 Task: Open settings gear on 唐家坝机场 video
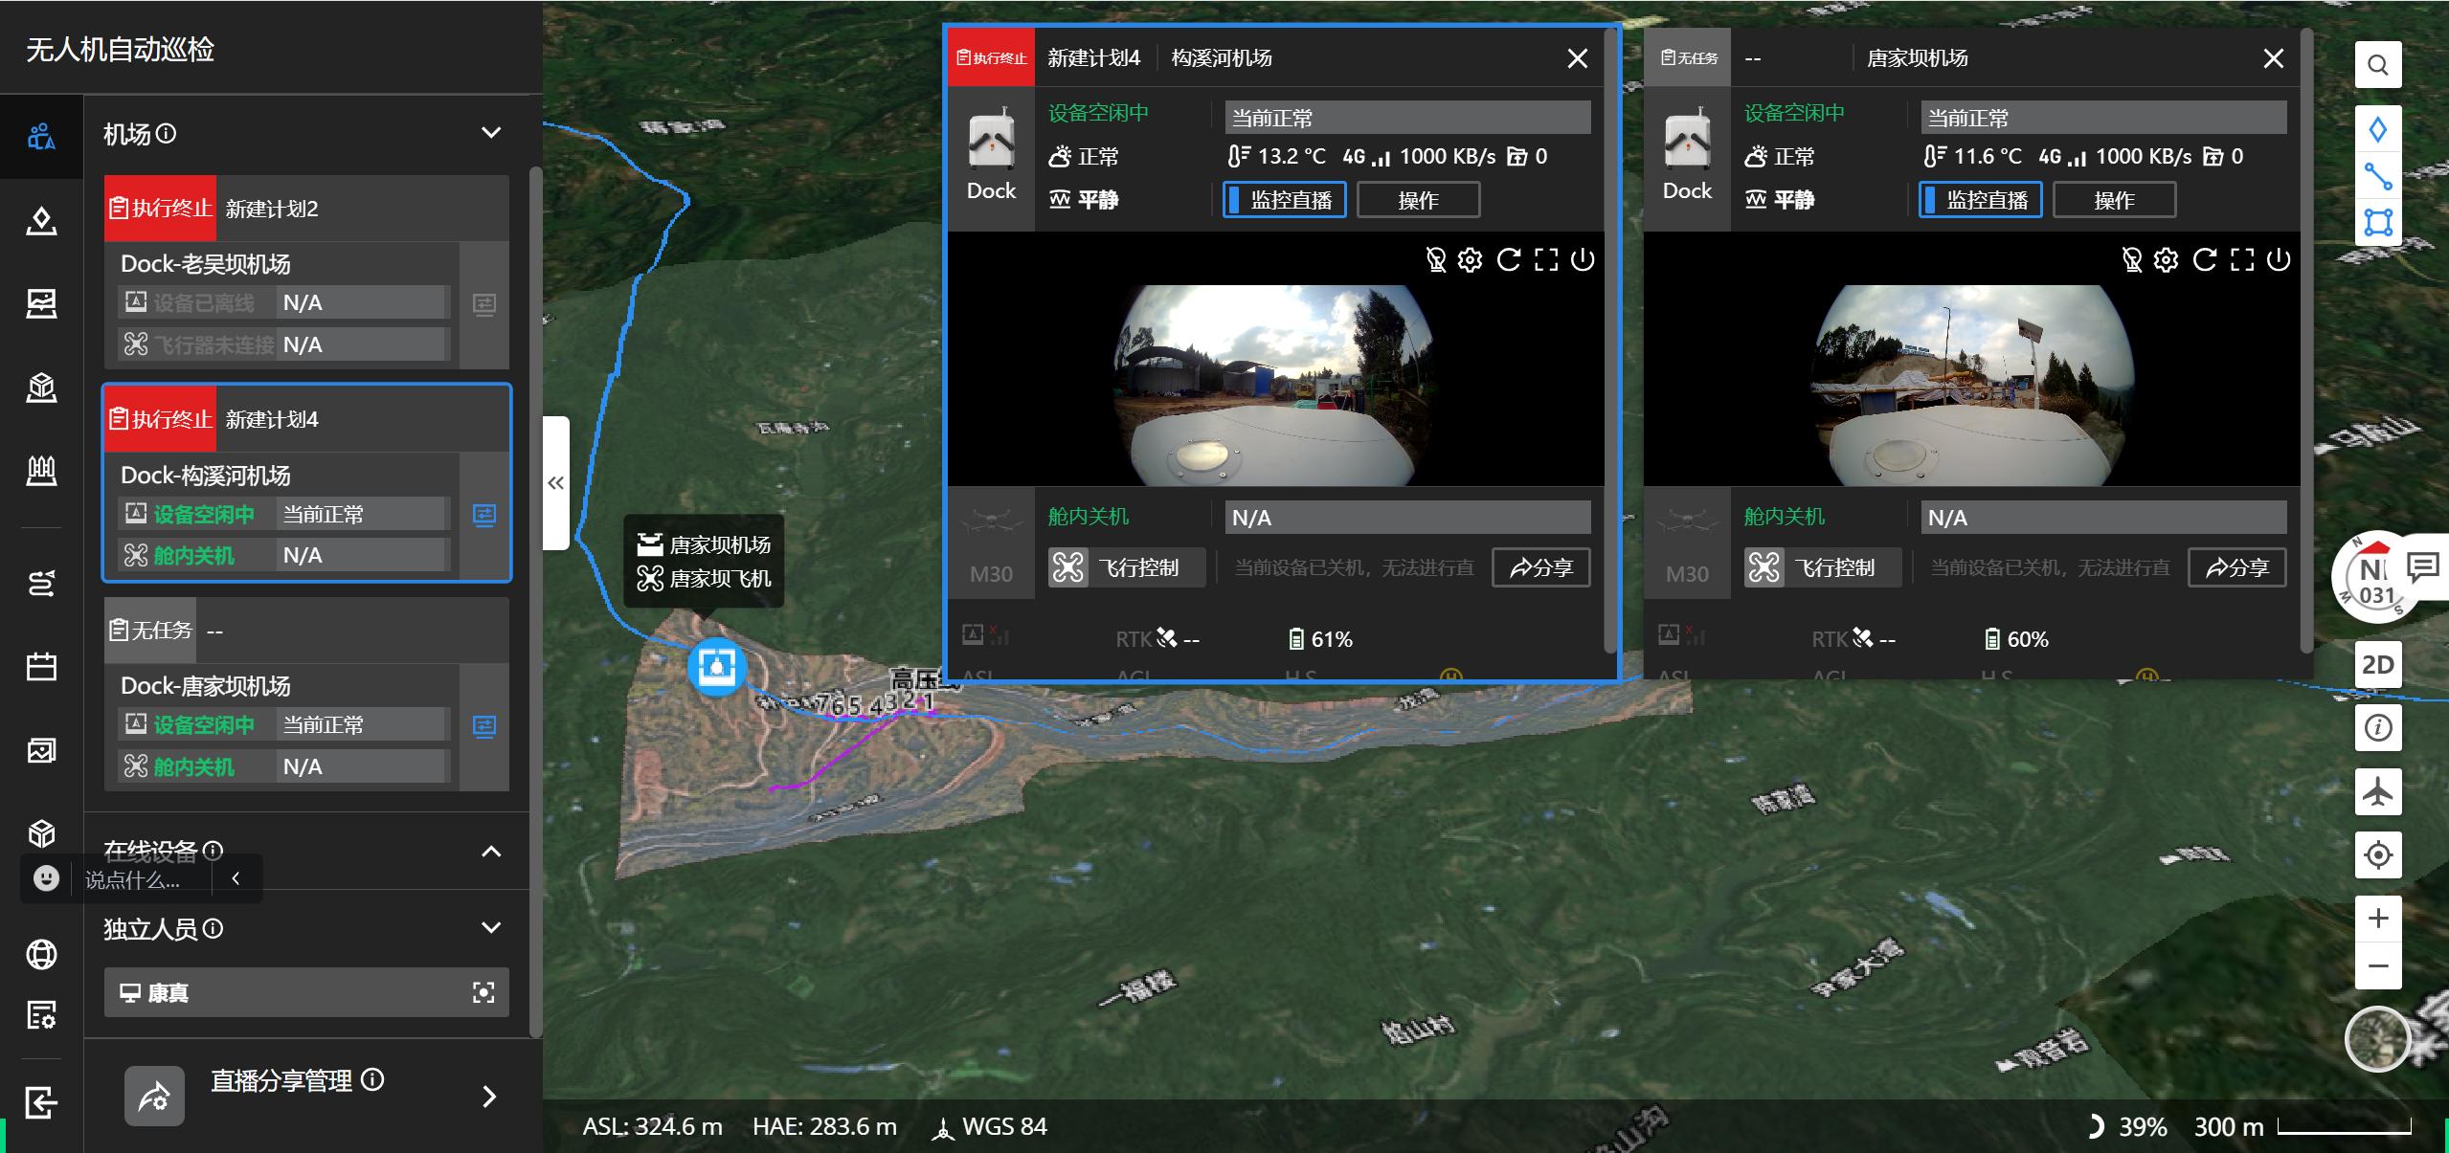[2166, 260]
